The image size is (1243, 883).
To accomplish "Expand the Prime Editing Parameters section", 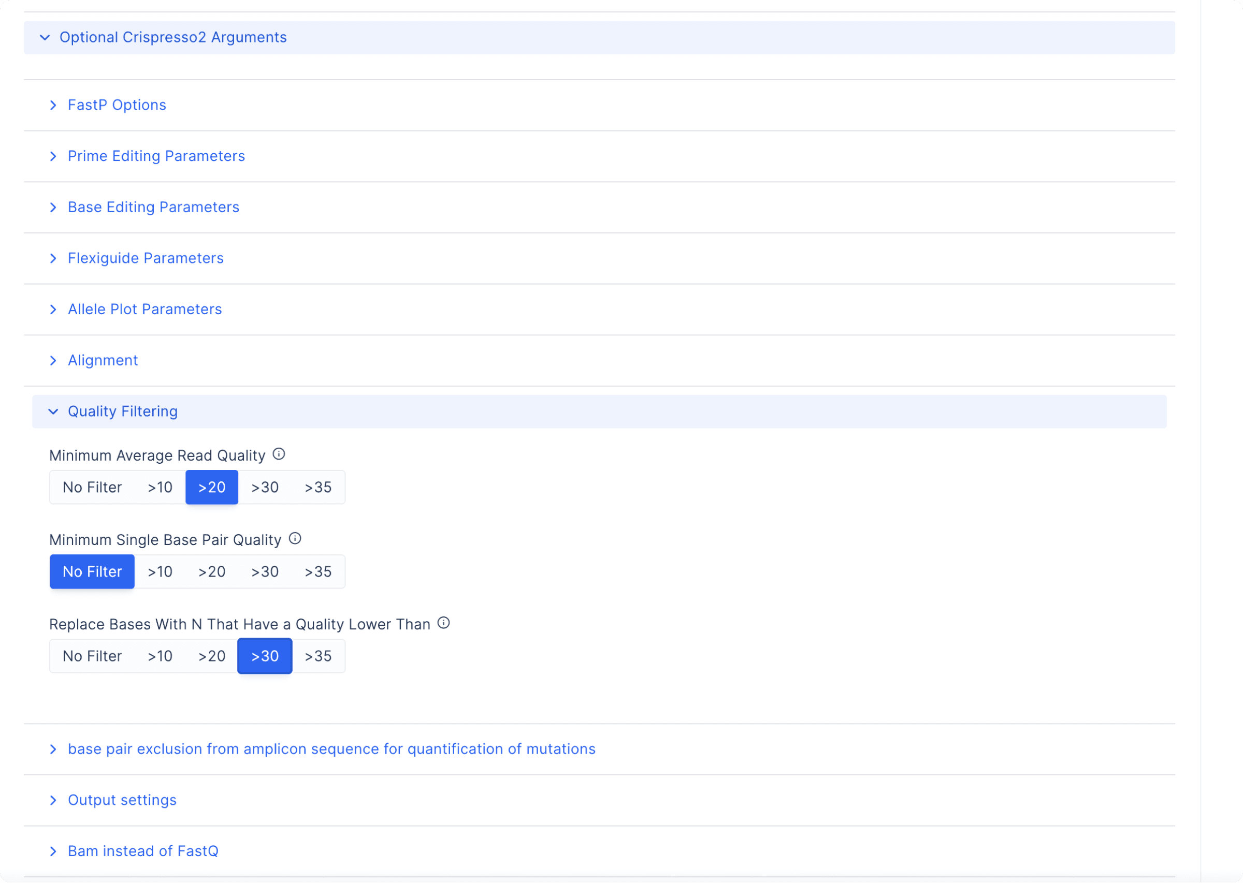I will click(156, 156).
